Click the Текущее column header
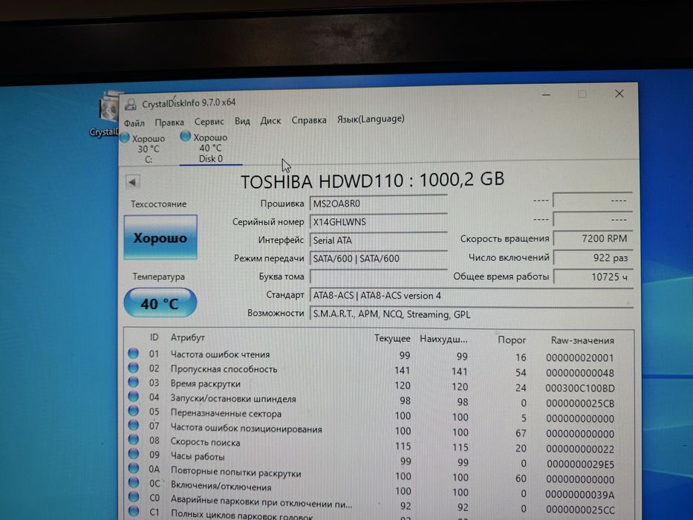Image resolution: width=693 pixels, height=520 pixels. pos(392,339)
